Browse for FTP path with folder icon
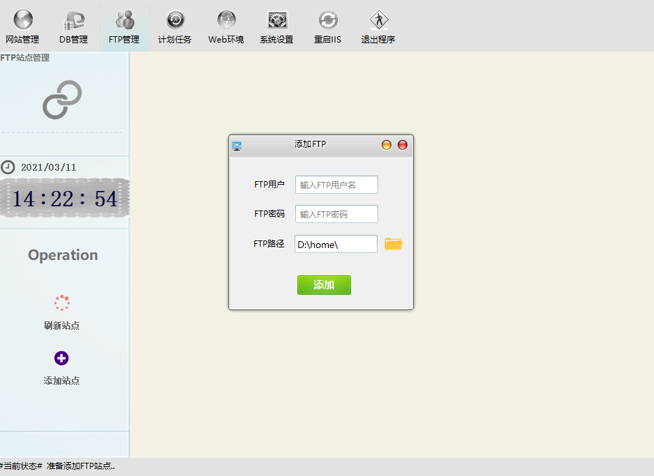The width and height of the screenshot is (654, 476). click(394, 244)
